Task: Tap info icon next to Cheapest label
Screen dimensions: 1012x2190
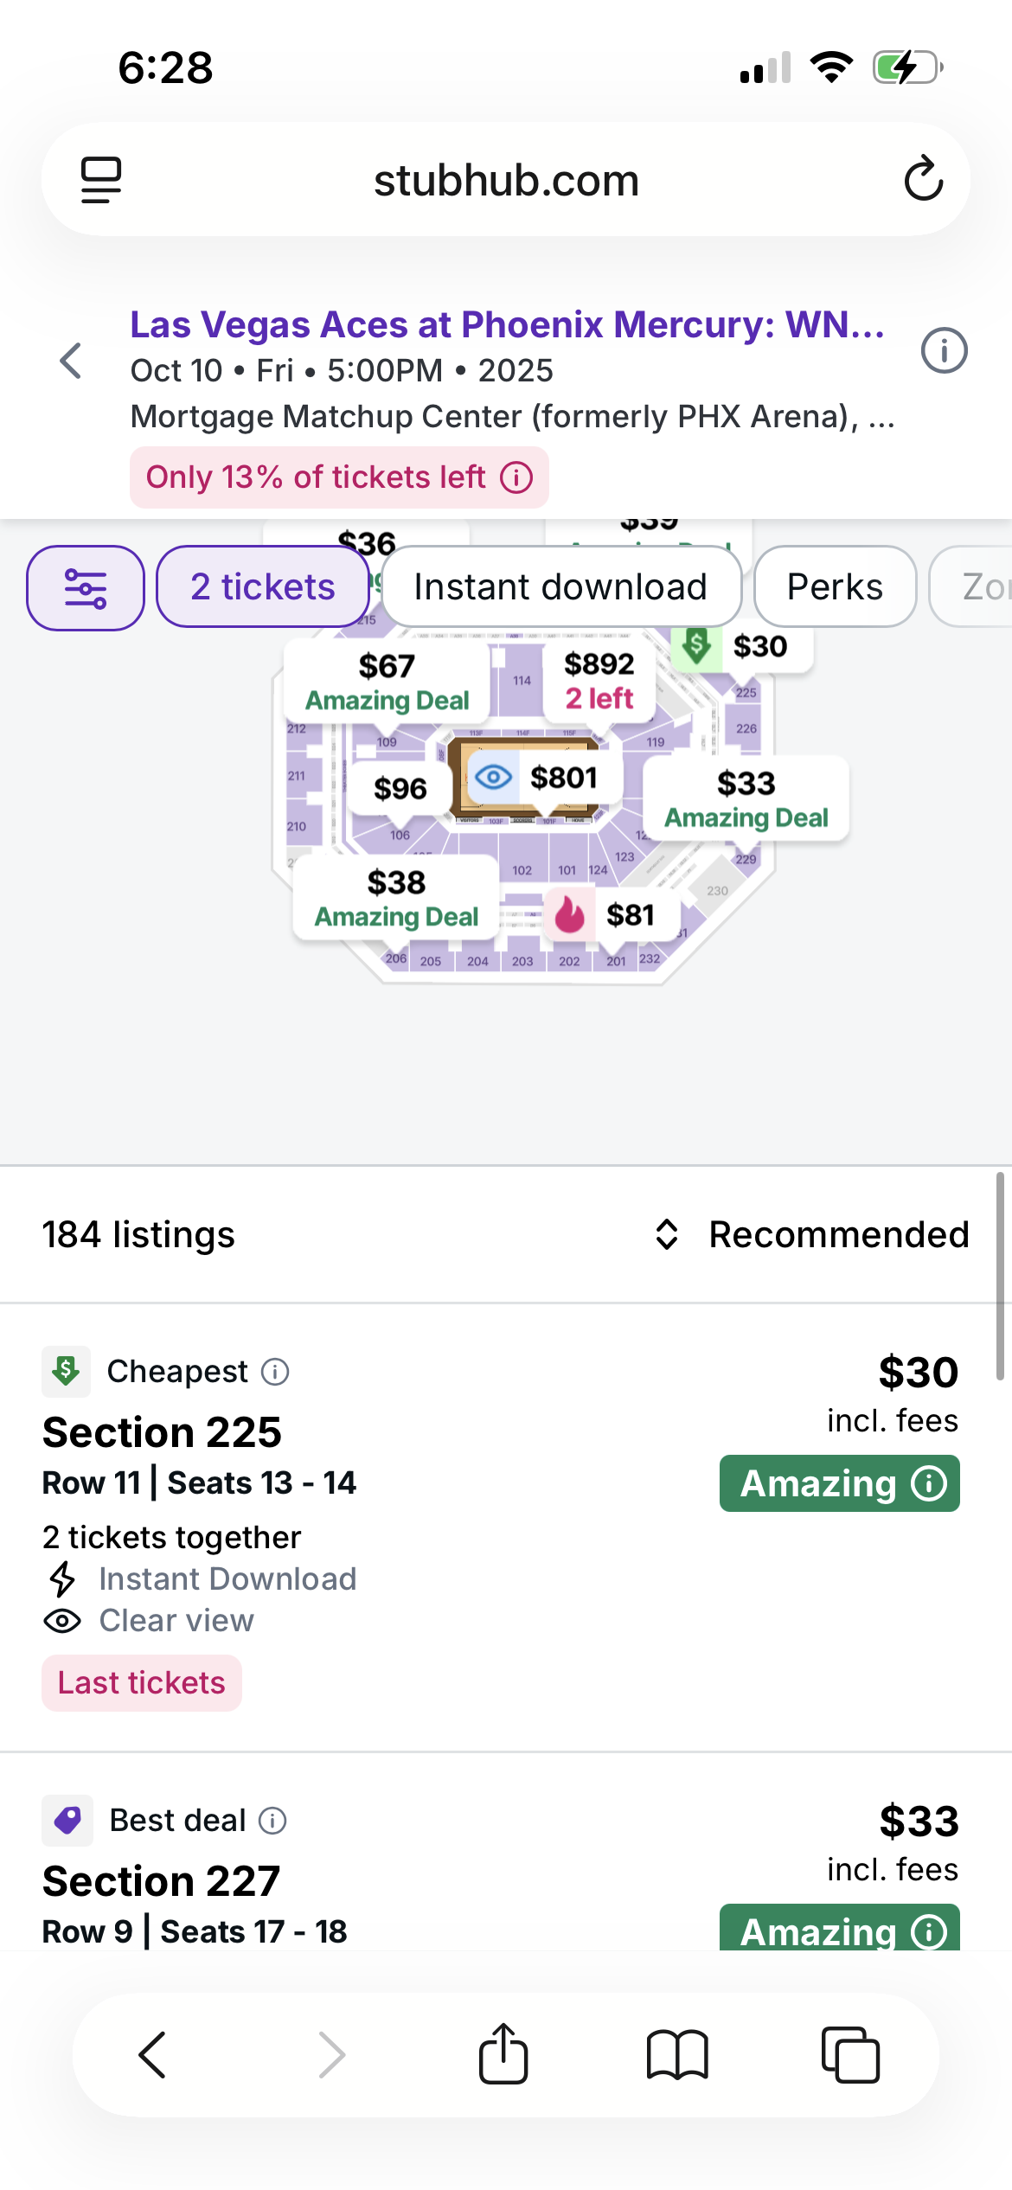Action: point(275,1372)
